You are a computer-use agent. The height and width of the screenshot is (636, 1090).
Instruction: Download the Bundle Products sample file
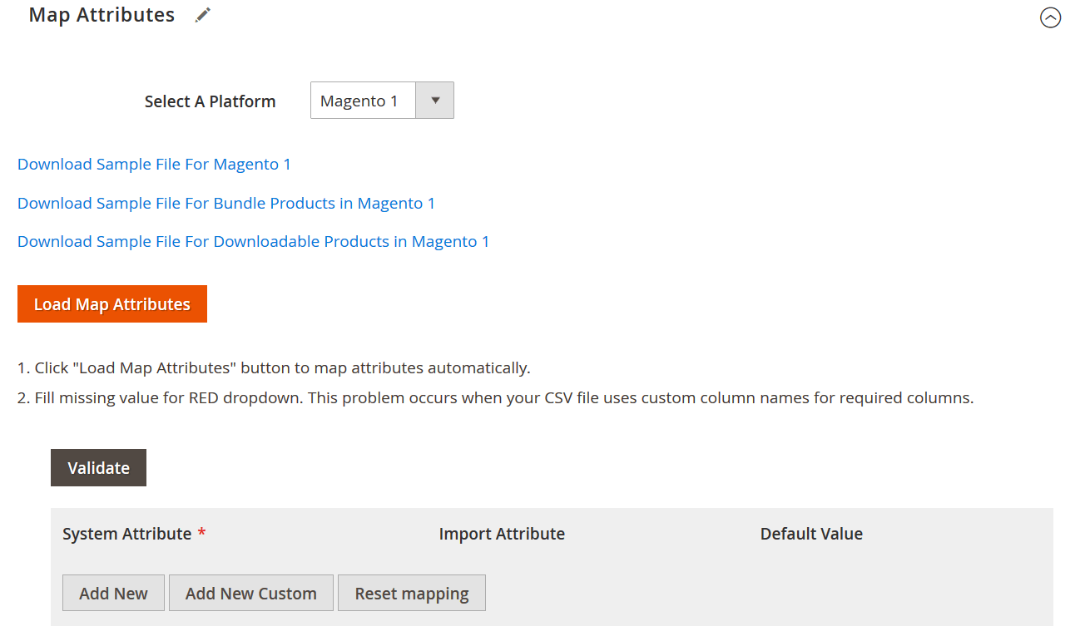(x=225, y=203)
